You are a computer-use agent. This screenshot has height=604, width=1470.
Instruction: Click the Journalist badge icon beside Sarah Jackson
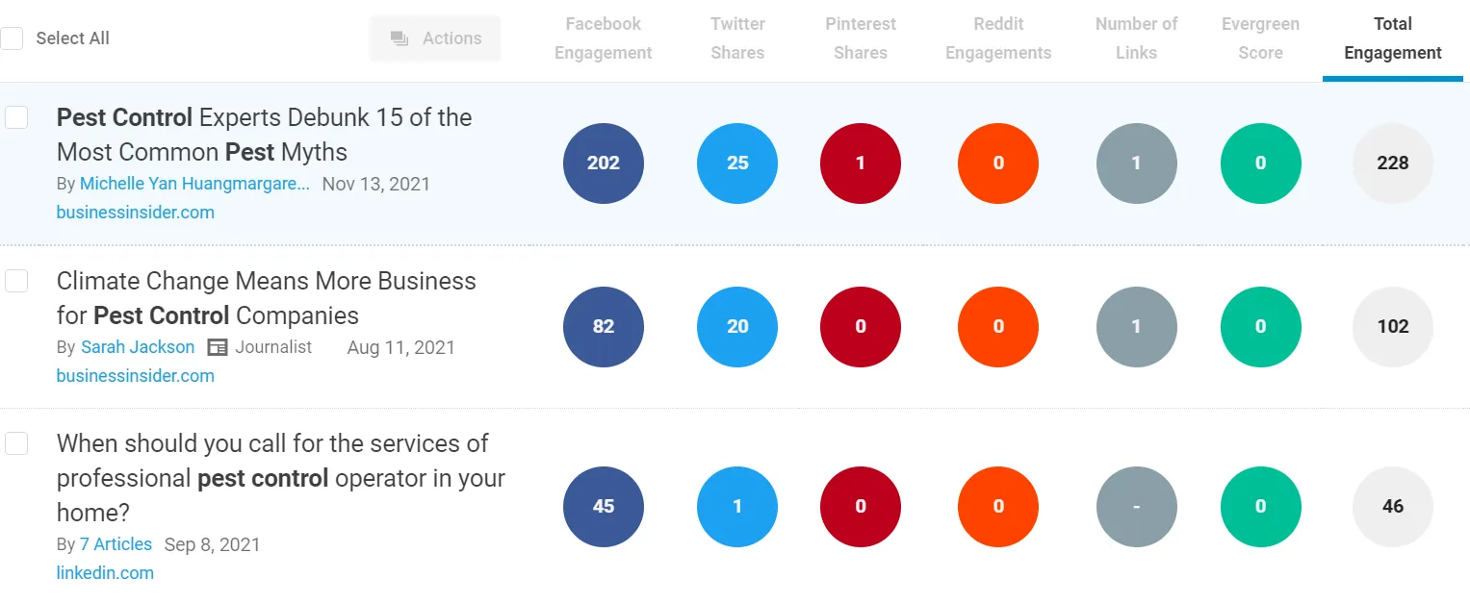(x=218, y=347)
